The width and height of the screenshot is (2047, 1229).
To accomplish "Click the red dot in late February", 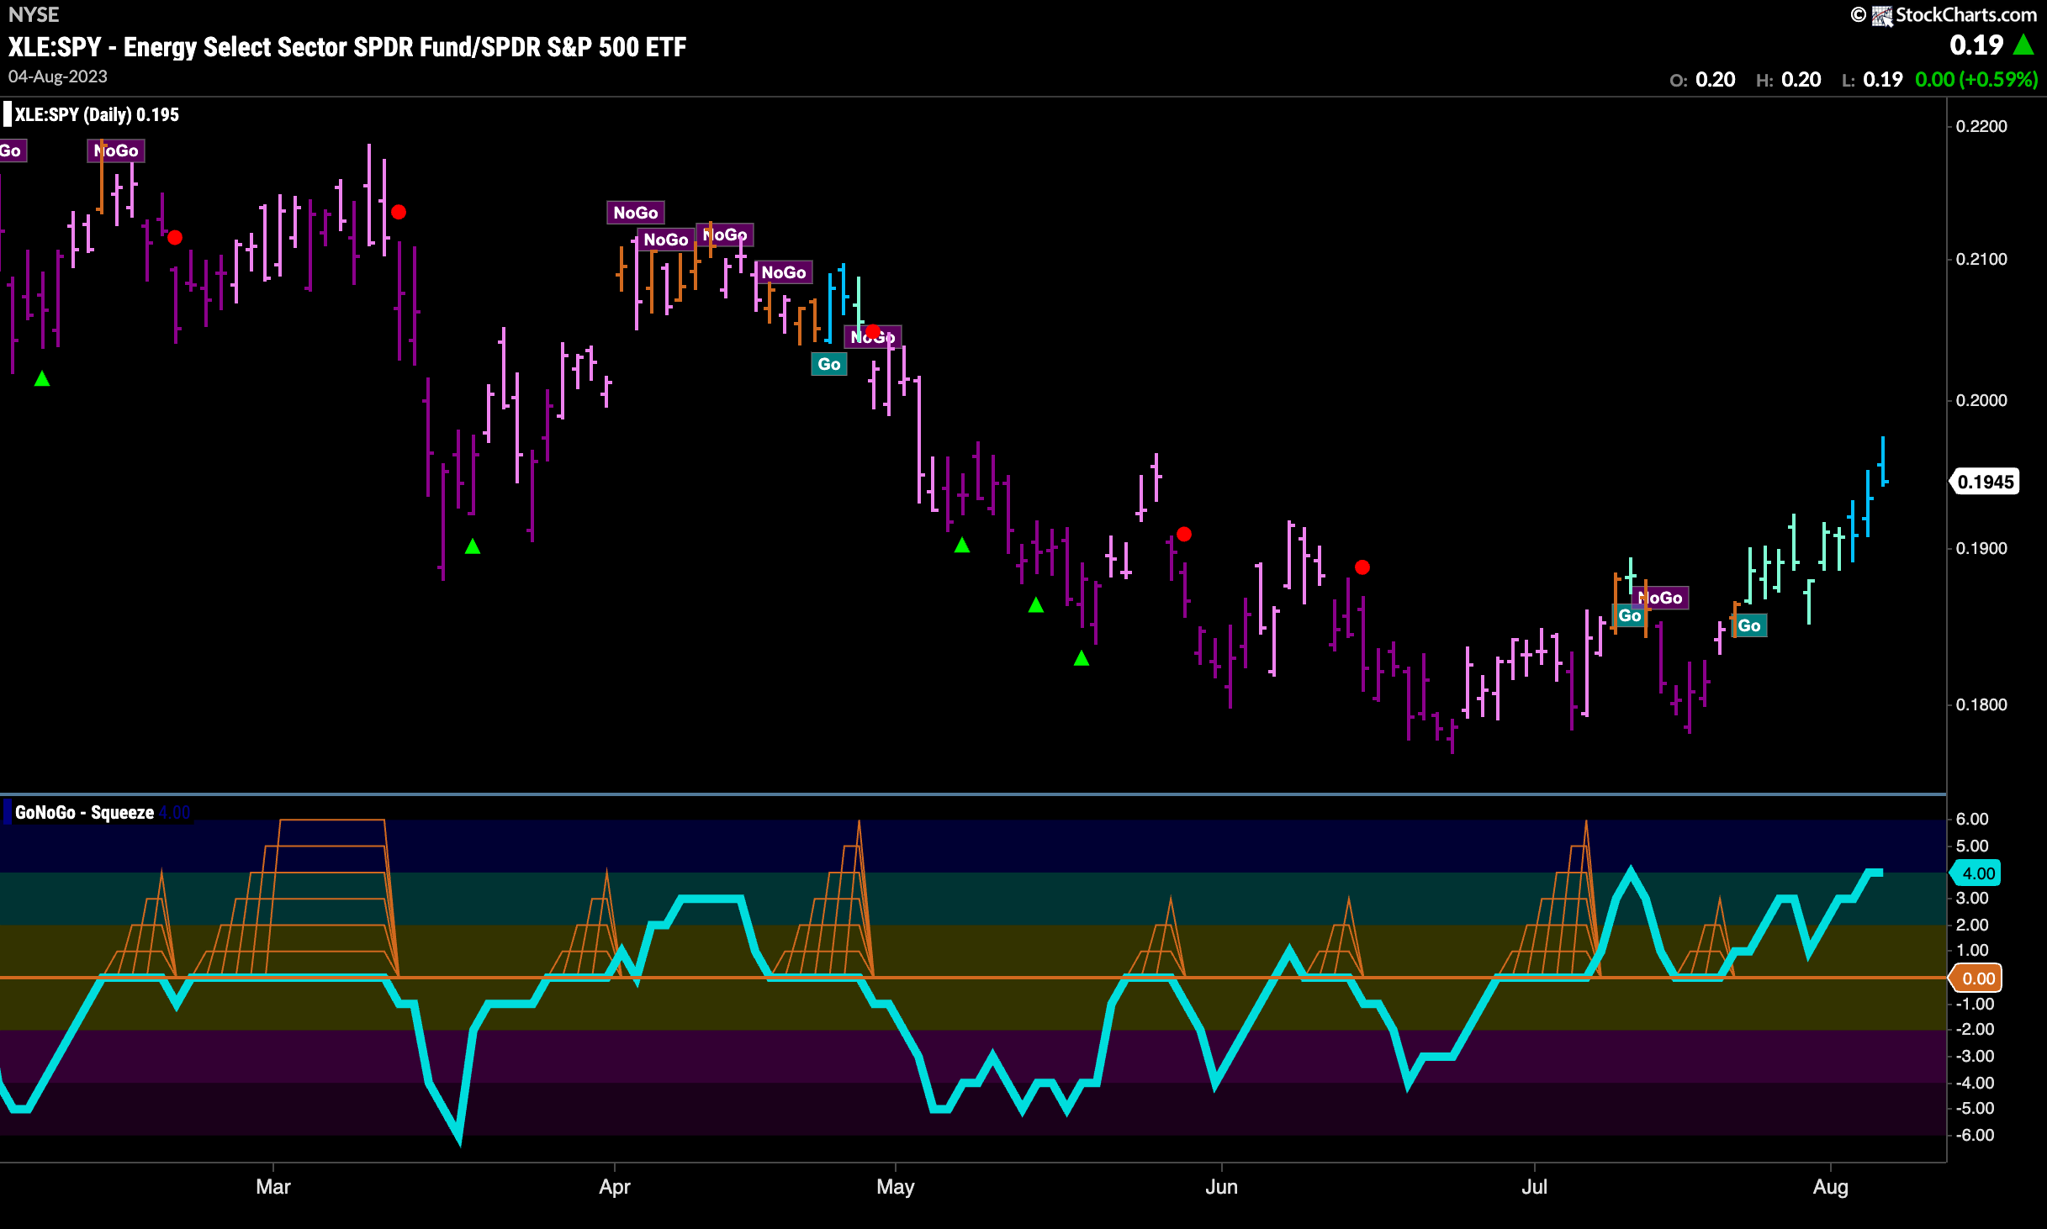I will click(175, 237).
